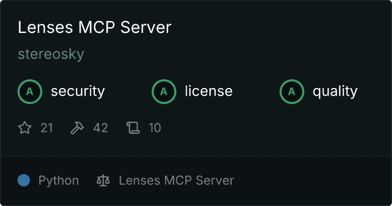
Task: Click the hammer tools icon
Action: pos(77,128)
